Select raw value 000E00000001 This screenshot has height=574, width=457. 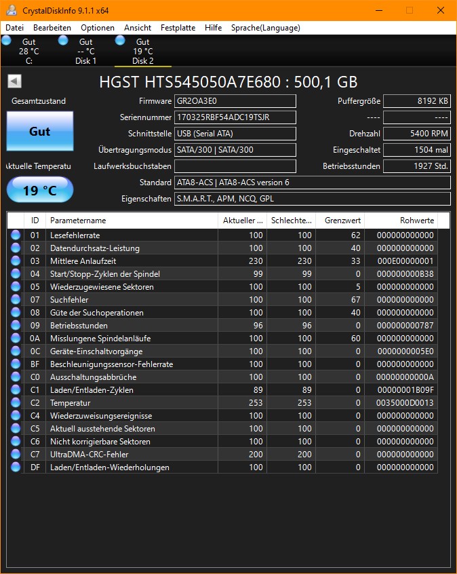click(405, 261)
